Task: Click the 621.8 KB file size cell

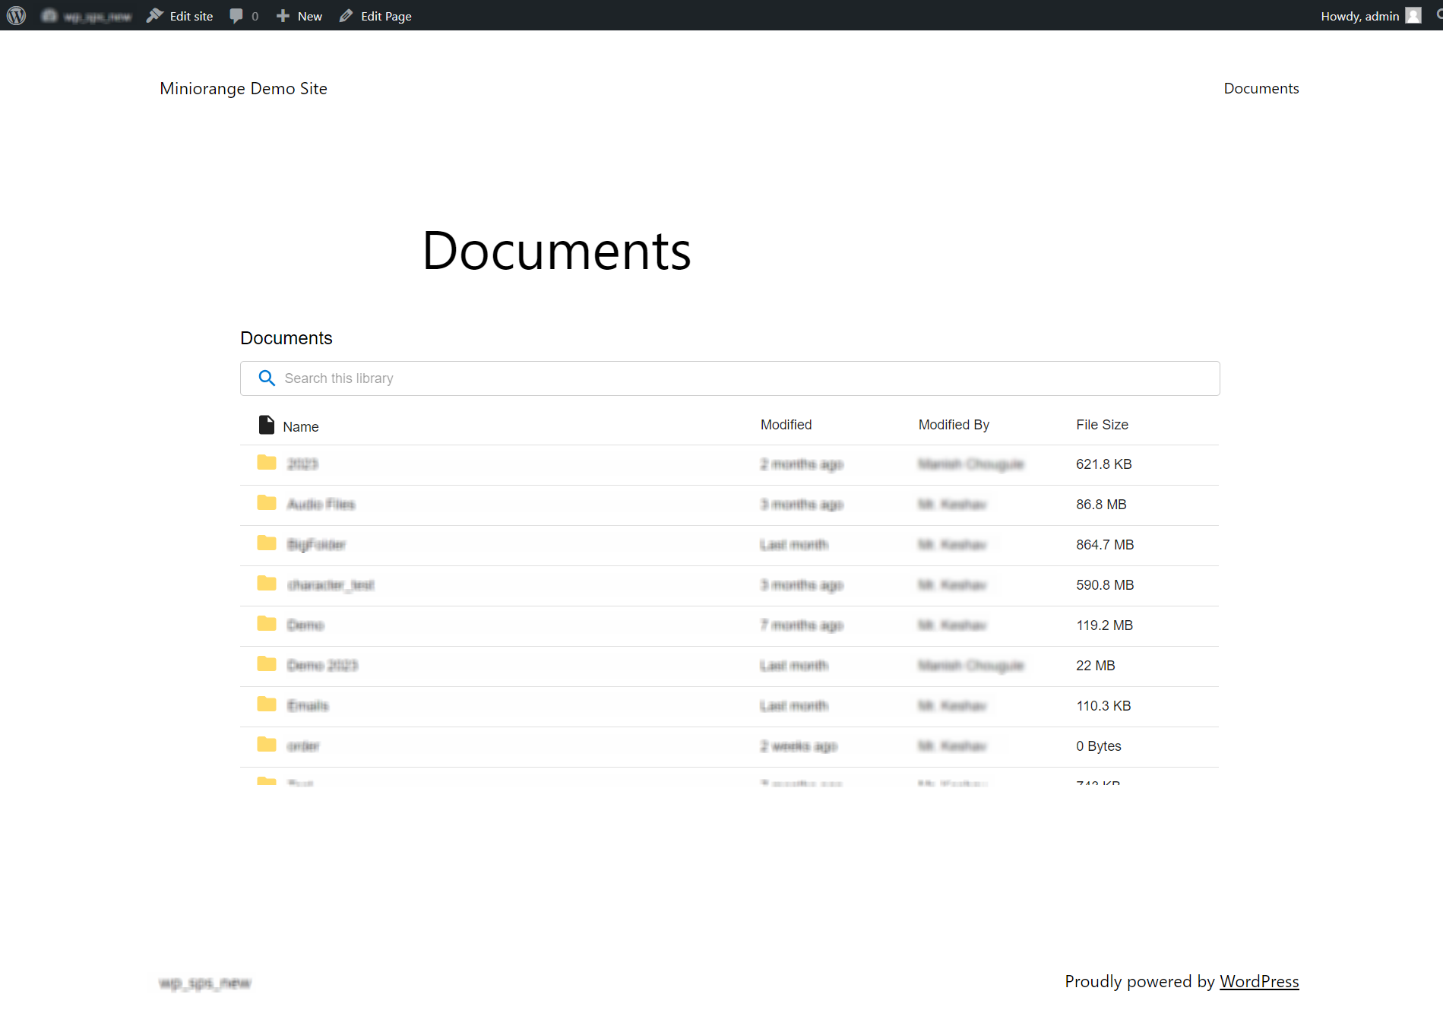Action: pyautogui.click(x=1103, y=464)
